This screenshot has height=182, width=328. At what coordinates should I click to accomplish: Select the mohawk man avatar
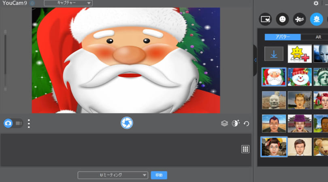[x=274, y=123]
